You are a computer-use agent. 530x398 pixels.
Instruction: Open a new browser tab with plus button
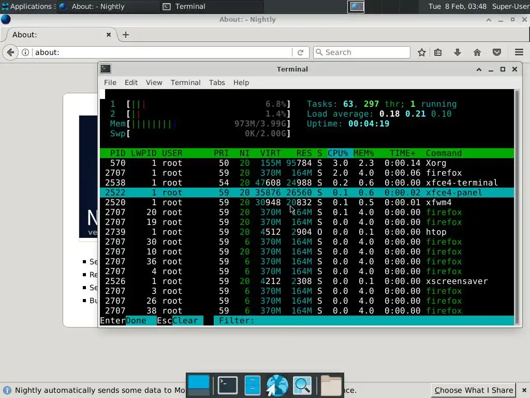126,35
